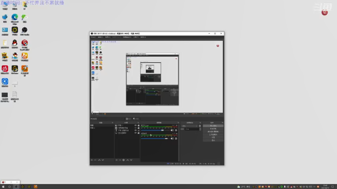
Task: Toggle lock on the display capture source
Action: coord(138,133)
